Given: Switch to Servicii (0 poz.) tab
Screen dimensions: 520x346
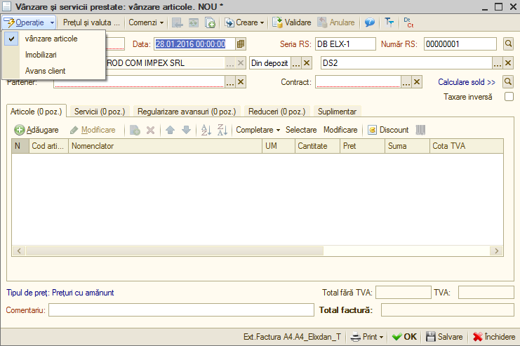Looking at the screenshot, I should [x=100, y=112].
